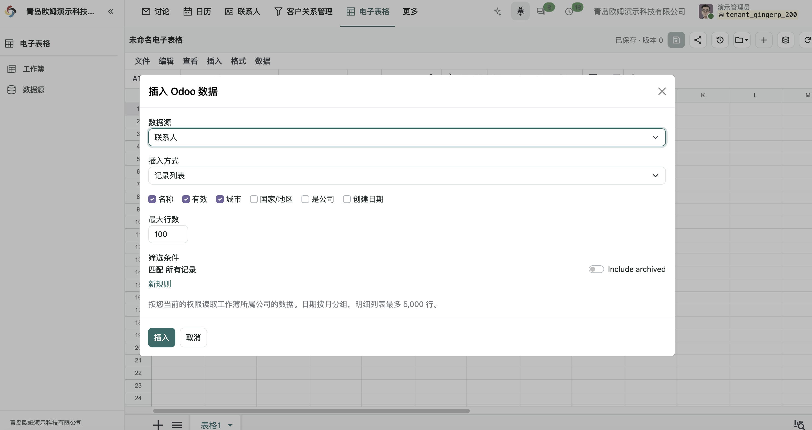Switch to the 客户关系管理 tab
Image resolution: width=812 pixels, height=430 pixels.
(x=304, y=12)
